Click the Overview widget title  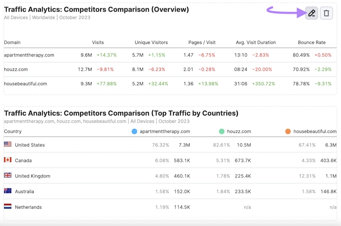point(97,9)
